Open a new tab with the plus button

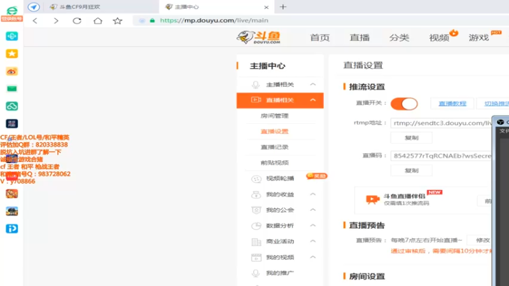point(283,7)
